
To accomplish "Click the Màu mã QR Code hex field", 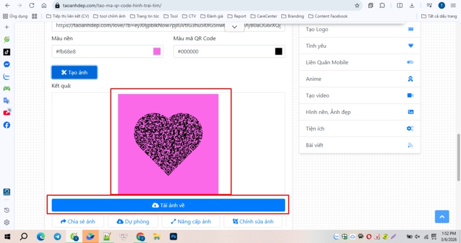I will click(x=229, y=51).
